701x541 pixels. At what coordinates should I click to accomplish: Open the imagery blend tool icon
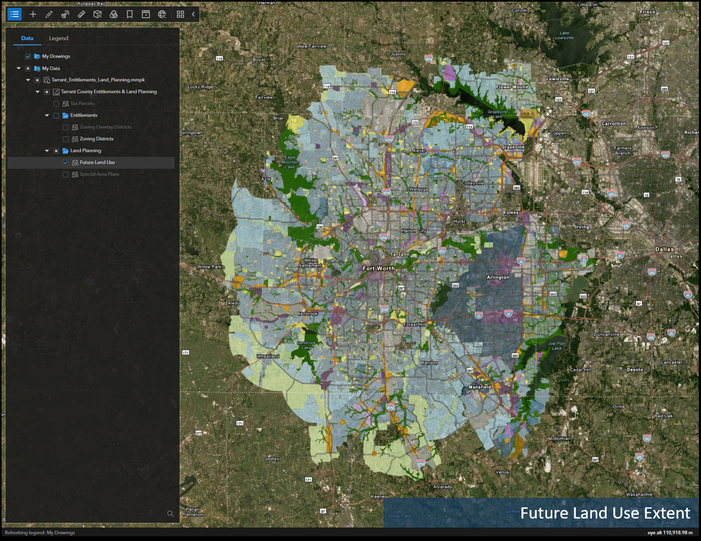point(113,14)
